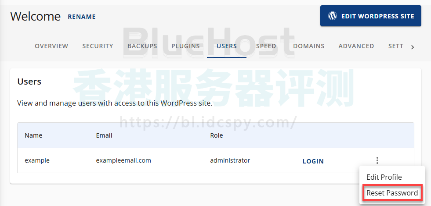This screenshot has height=206, width=431.
Task: Click the WordPress logo icon
Action: [x=333, y=16]
